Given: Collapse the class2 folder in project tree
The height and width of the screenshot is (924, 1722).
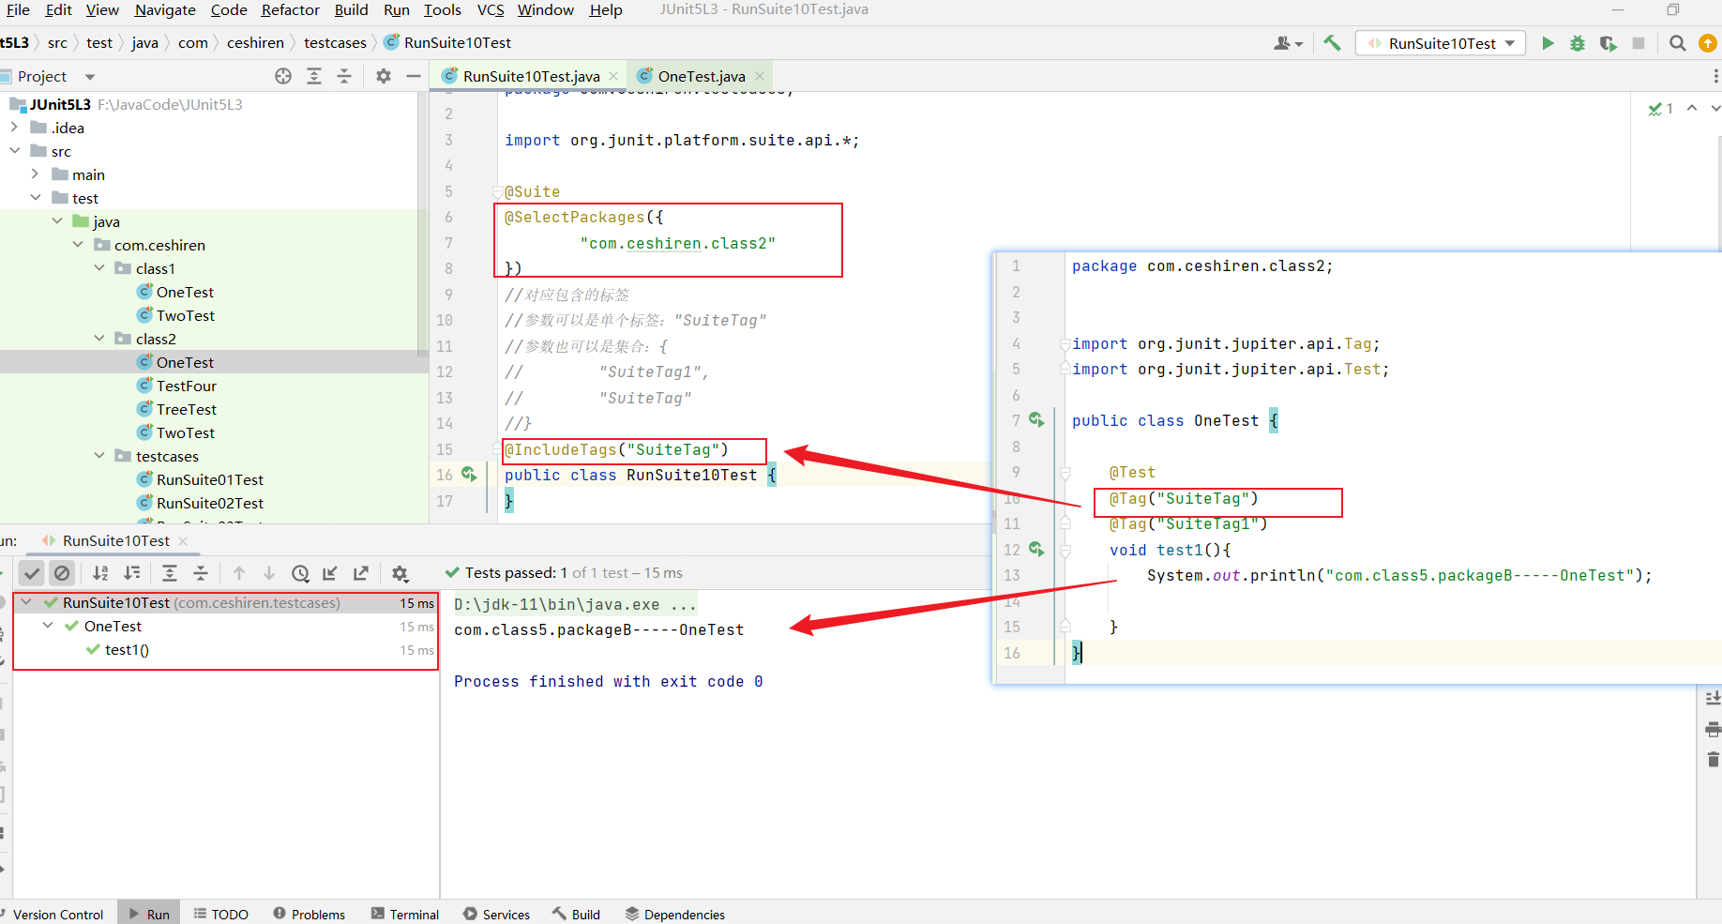Looking at the screenshot, I should pyautogui.click(x=99, y=339).
